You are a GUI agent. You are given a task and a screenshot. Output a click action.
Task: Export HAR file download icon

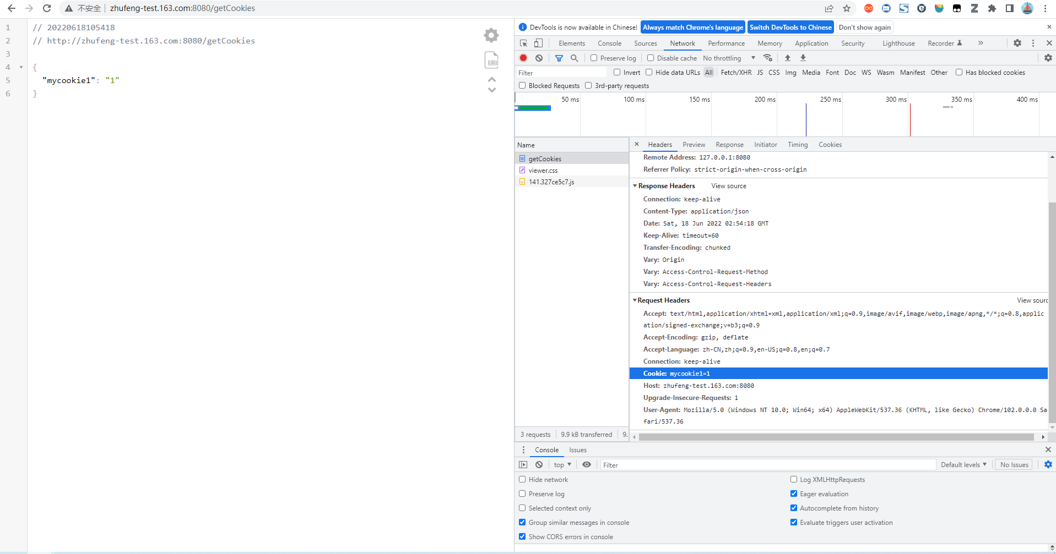coord(803,58)
